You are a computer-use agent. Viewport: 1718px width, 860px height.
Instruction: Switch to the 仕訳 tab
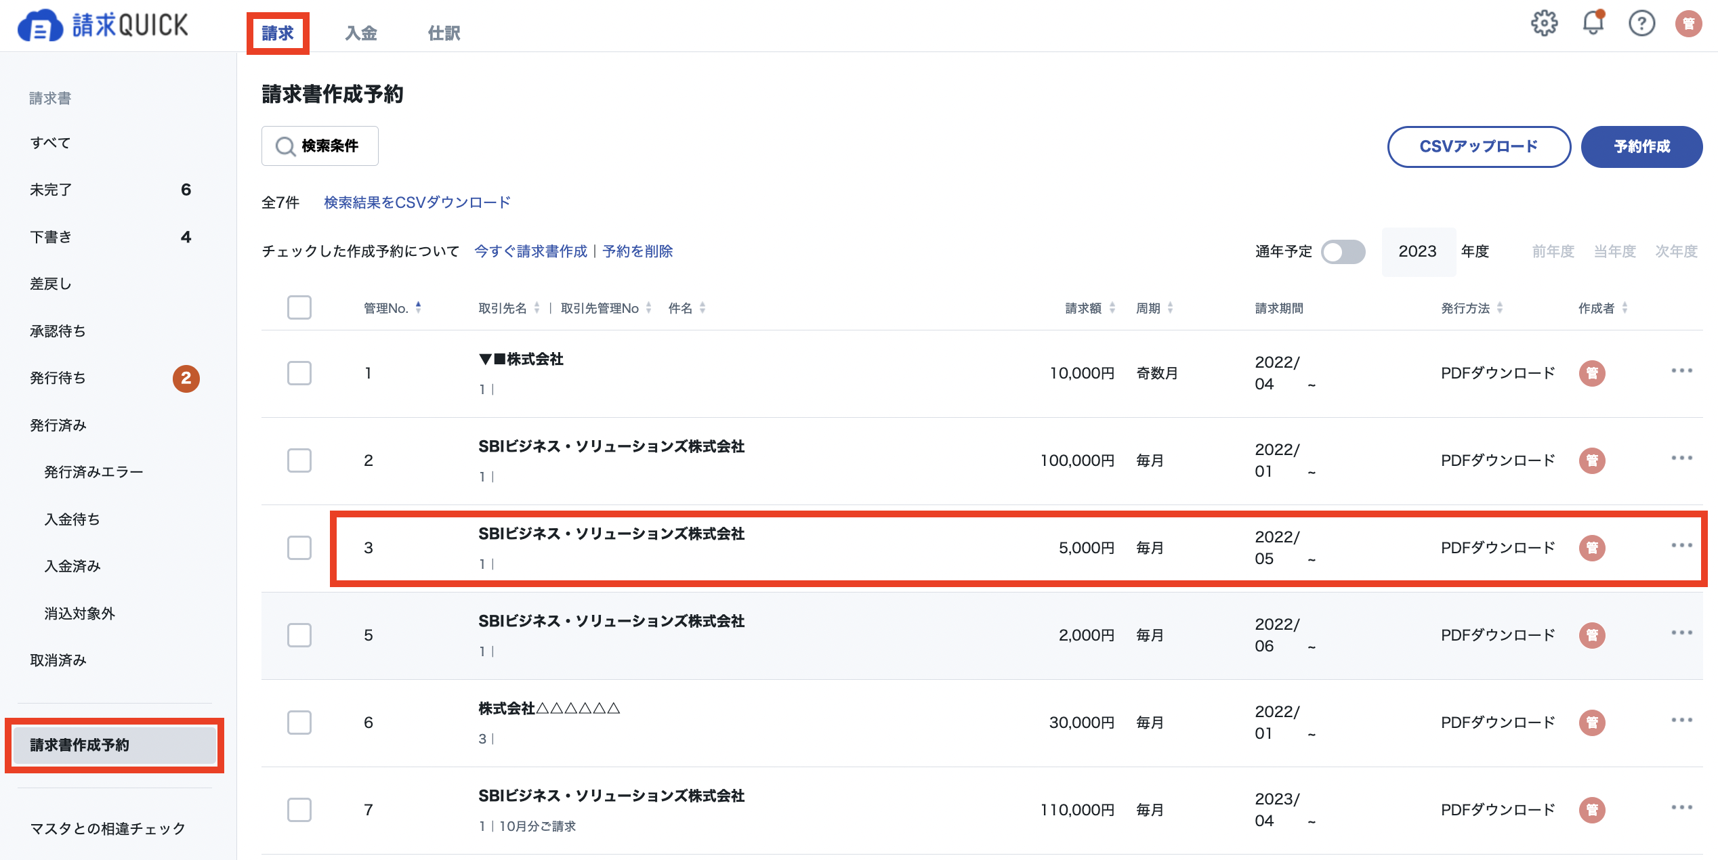click(x=444, y=33)
